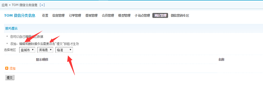Open the 临淮 town dropdown
The image size is (263, 100).
[x=64, y=50]
